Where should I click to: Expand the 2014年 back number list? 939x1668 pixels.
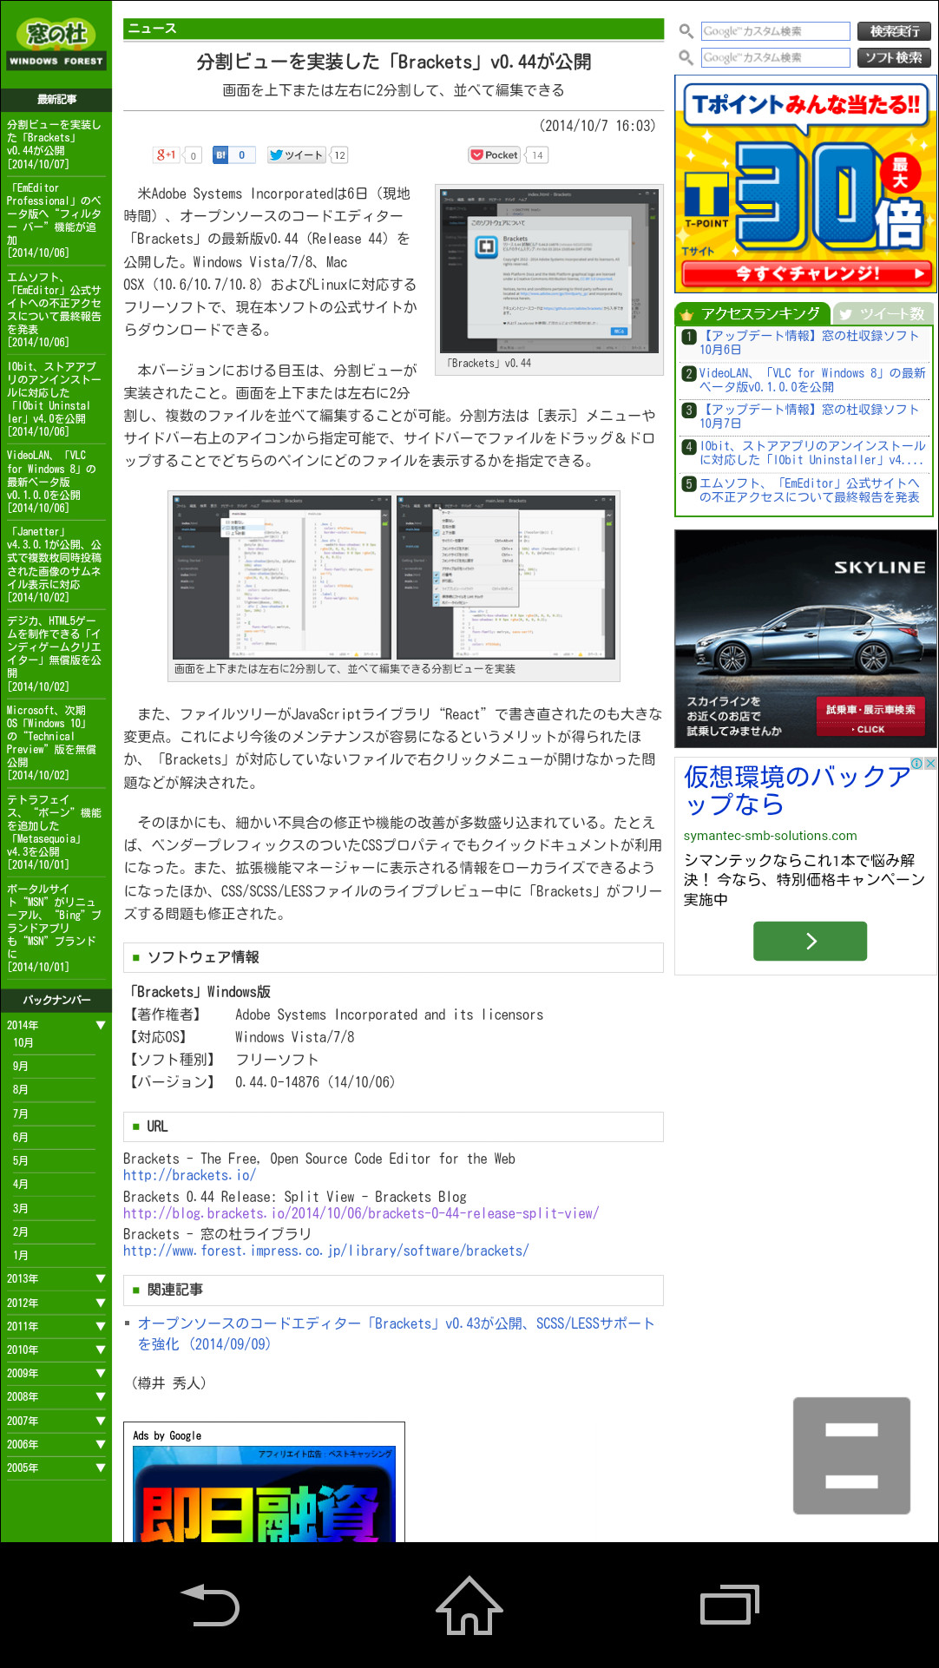pyautogui.click(x=56, y=1025)
